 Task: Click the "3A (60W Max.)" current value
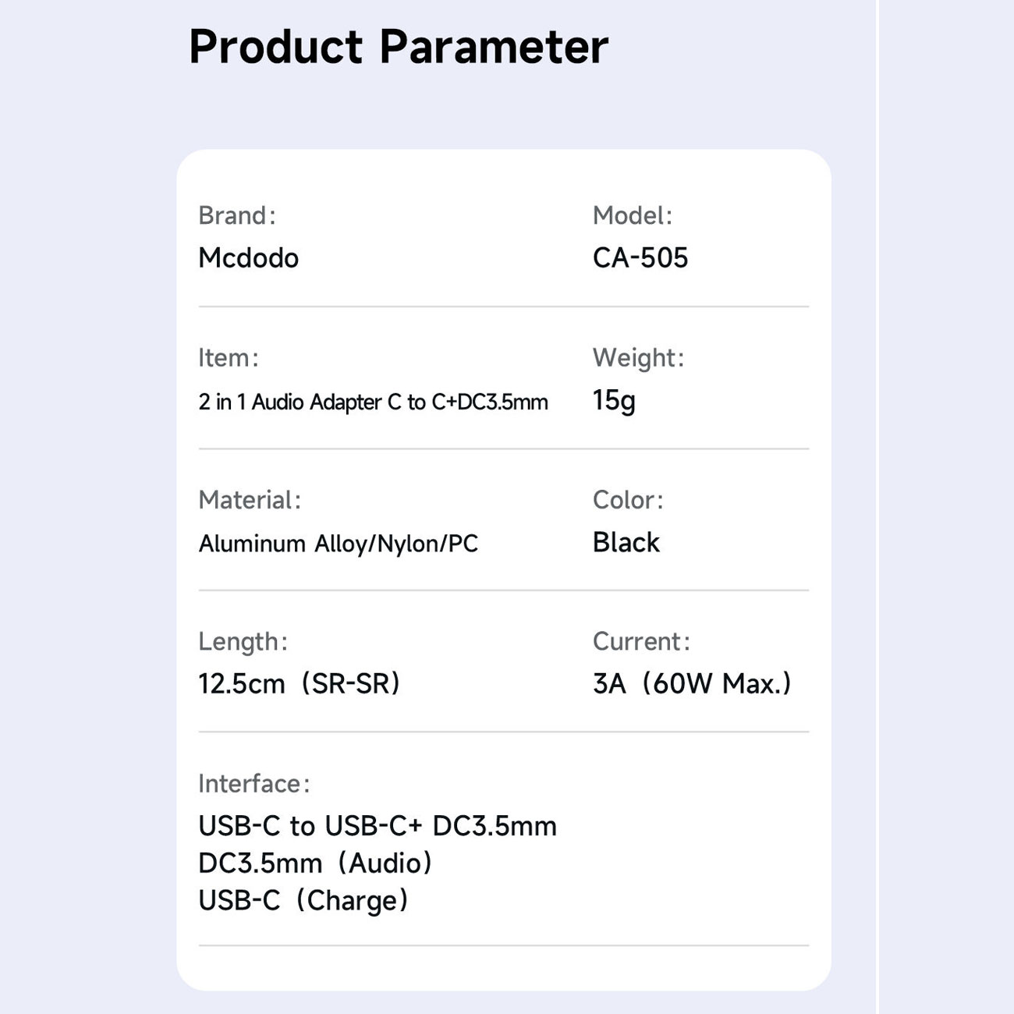point(692,684)
